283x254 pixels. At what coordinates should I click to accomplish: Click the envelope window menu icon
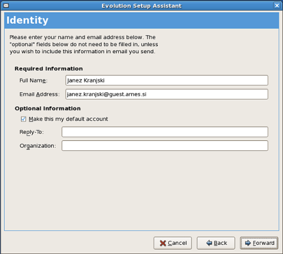pos(6,6)
